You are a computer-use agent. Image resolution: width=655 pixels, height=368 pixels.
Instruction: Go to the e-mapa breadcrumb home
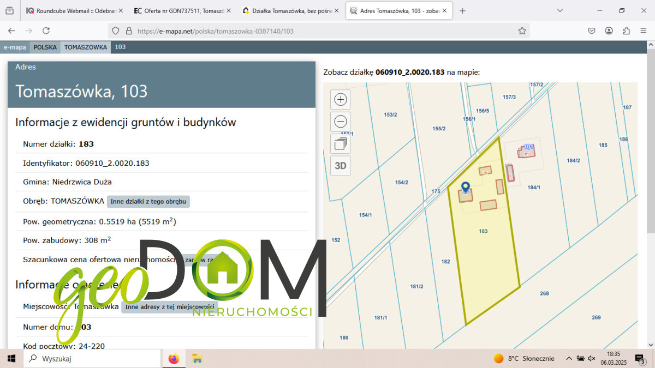point(15,47)
